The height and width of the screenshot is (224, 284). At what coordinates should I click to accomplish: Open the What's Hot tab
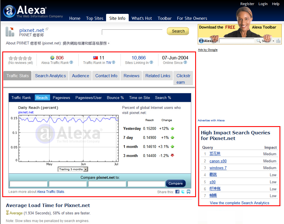coord(142,18)
